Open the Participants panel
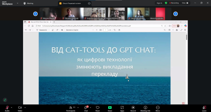The image size is (211, 112). (71, 109)
